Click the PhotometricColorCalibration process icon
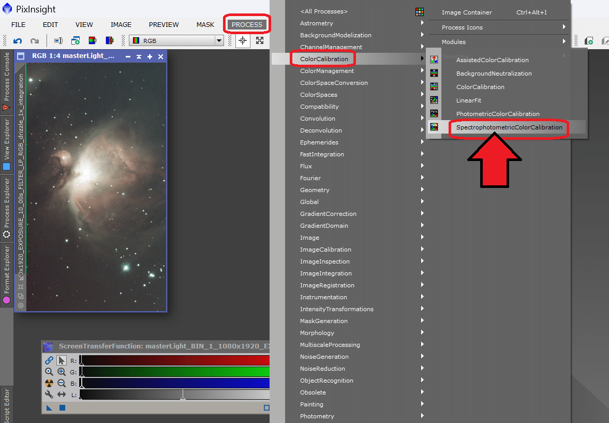The image size is (609, 423). tap(434, 113)
